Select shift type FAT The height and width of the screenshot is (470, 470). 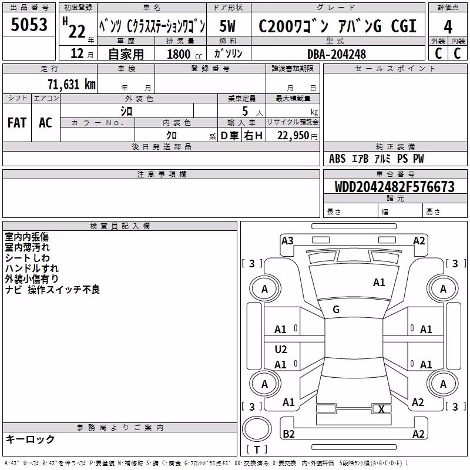pyautogui.click(x=17, y=123)
